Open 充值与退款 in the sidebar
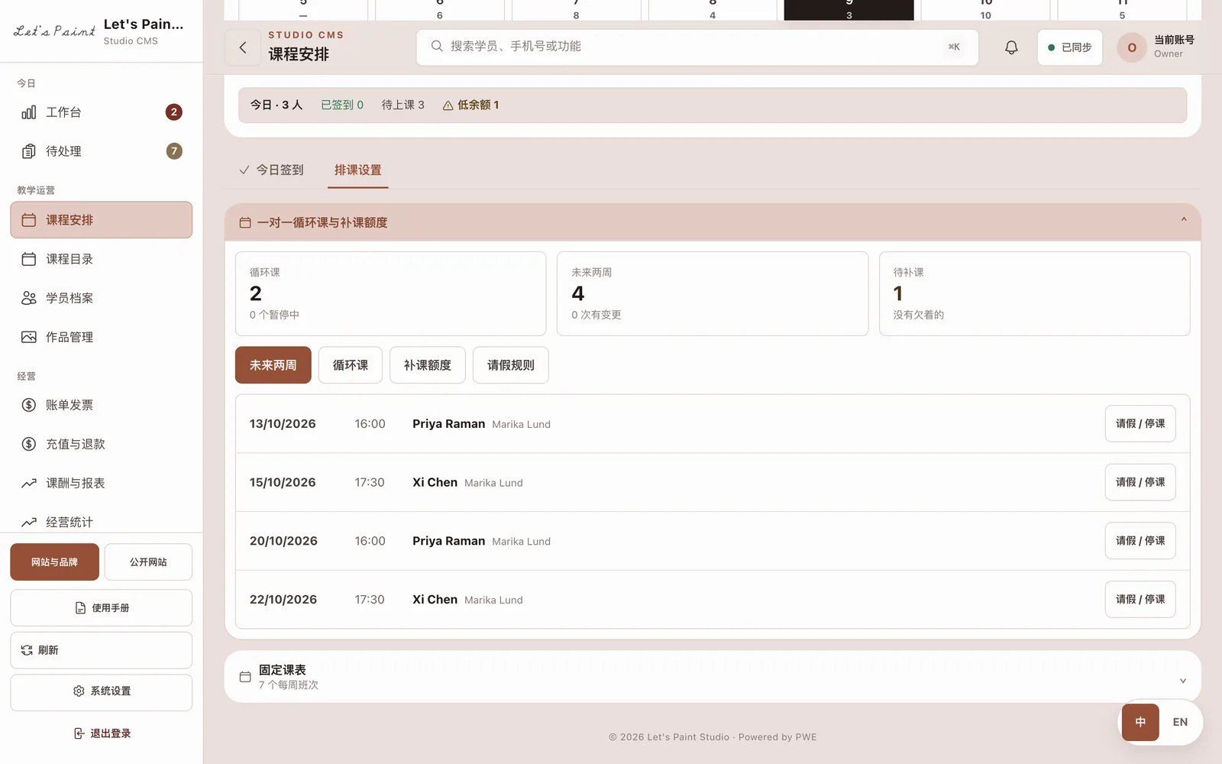The image size is (1222, 764). (x=101, y=444)
